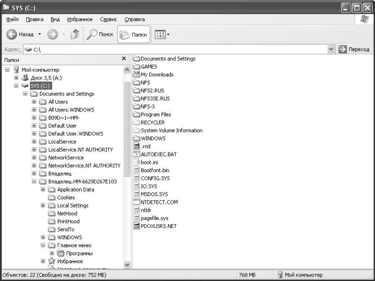This screenshot has height=281, width=375.
Task: Select the MSDOS.SYS file name
Action: point(154,194)
